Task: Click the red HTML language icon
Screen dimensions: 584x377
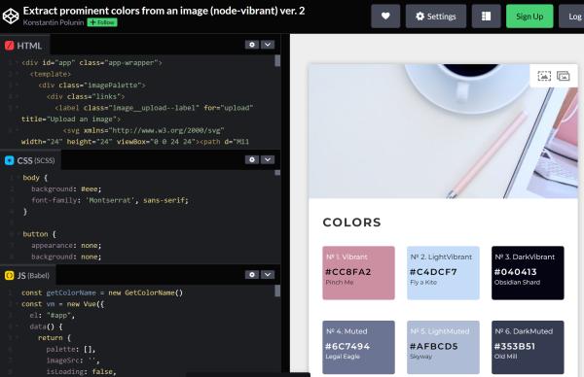Action: click(9, 46)
